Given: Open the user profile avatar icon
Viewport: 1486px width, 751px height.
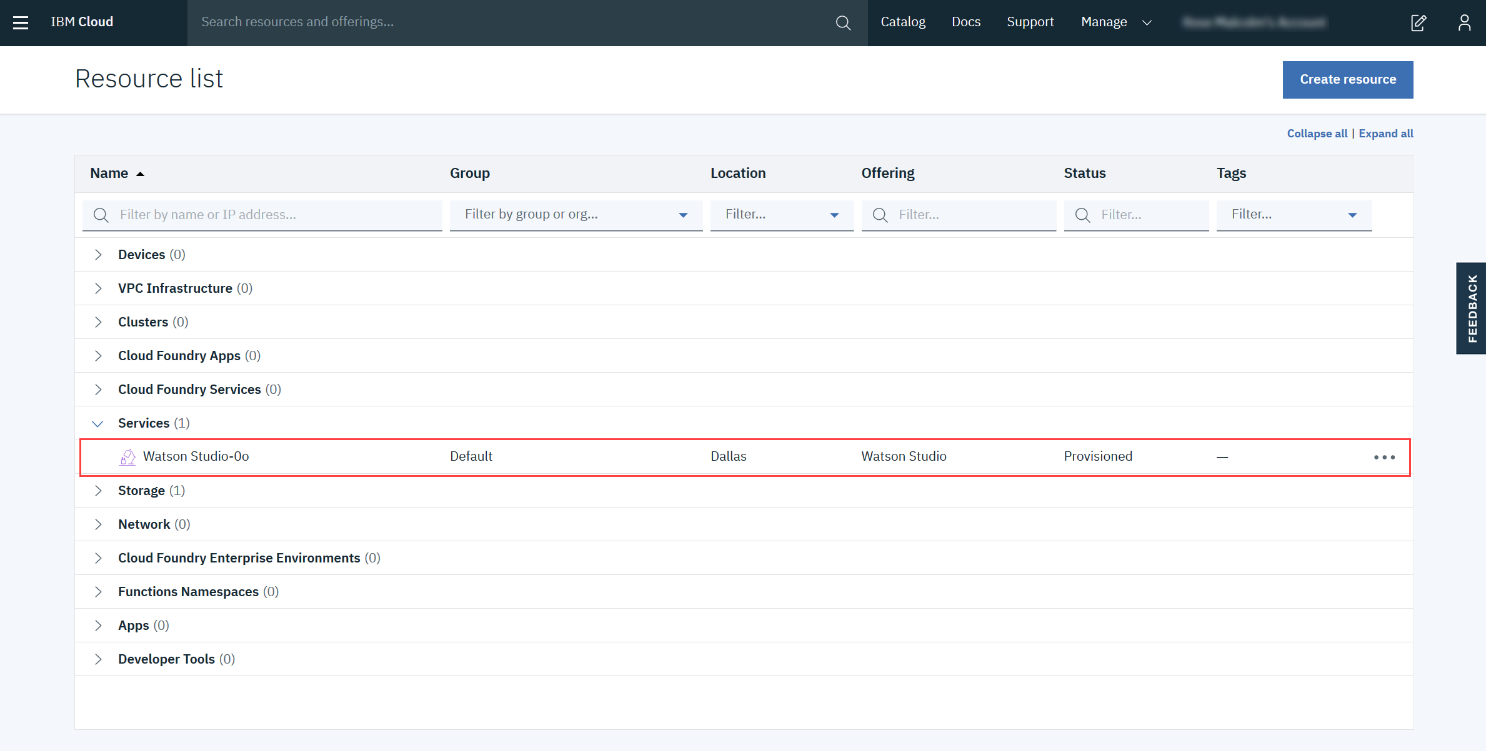Looking at the screenshot, I should pos(1464,22).
